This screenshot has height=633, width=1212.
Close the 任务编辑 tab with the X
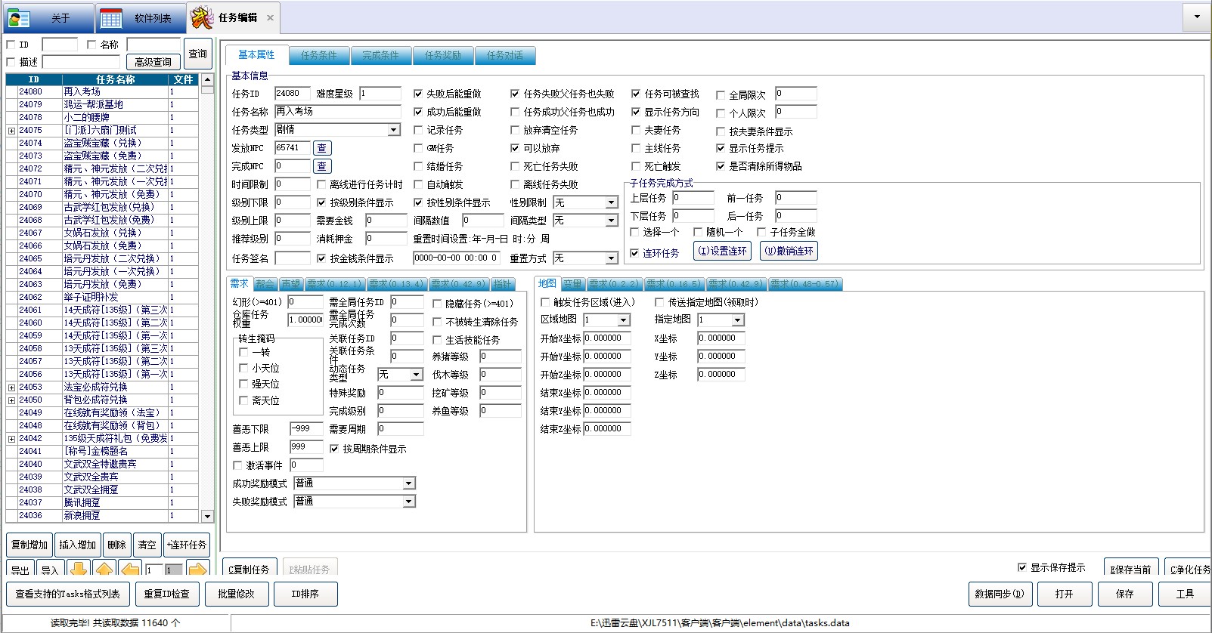click(270, 17)
